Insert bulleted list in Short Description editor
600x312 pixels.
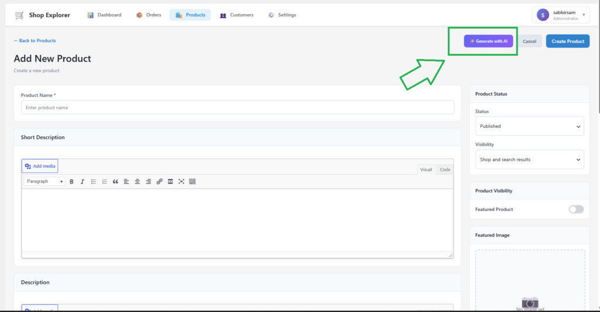(x=93, y=181)
